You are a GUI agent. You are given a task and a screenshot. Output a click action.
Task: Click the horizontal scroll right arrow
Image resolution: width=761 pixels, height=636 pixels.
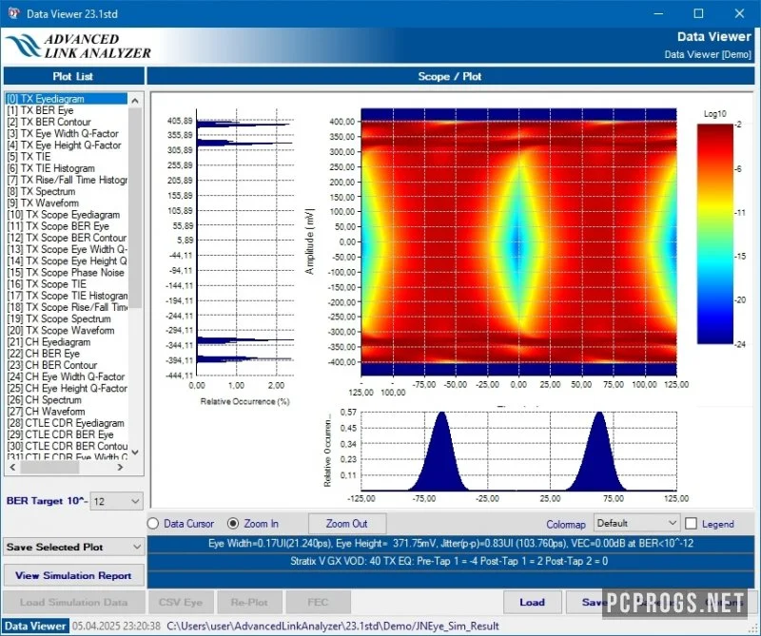tap(120, 467)
